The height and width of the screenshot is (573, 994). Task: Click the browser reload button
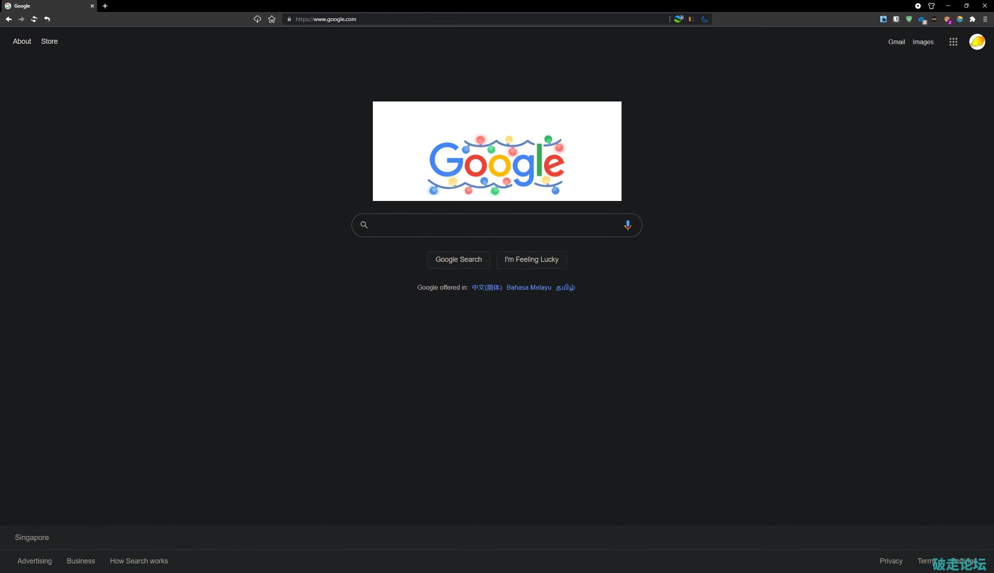pyautogui.click(x=34, y=19)
